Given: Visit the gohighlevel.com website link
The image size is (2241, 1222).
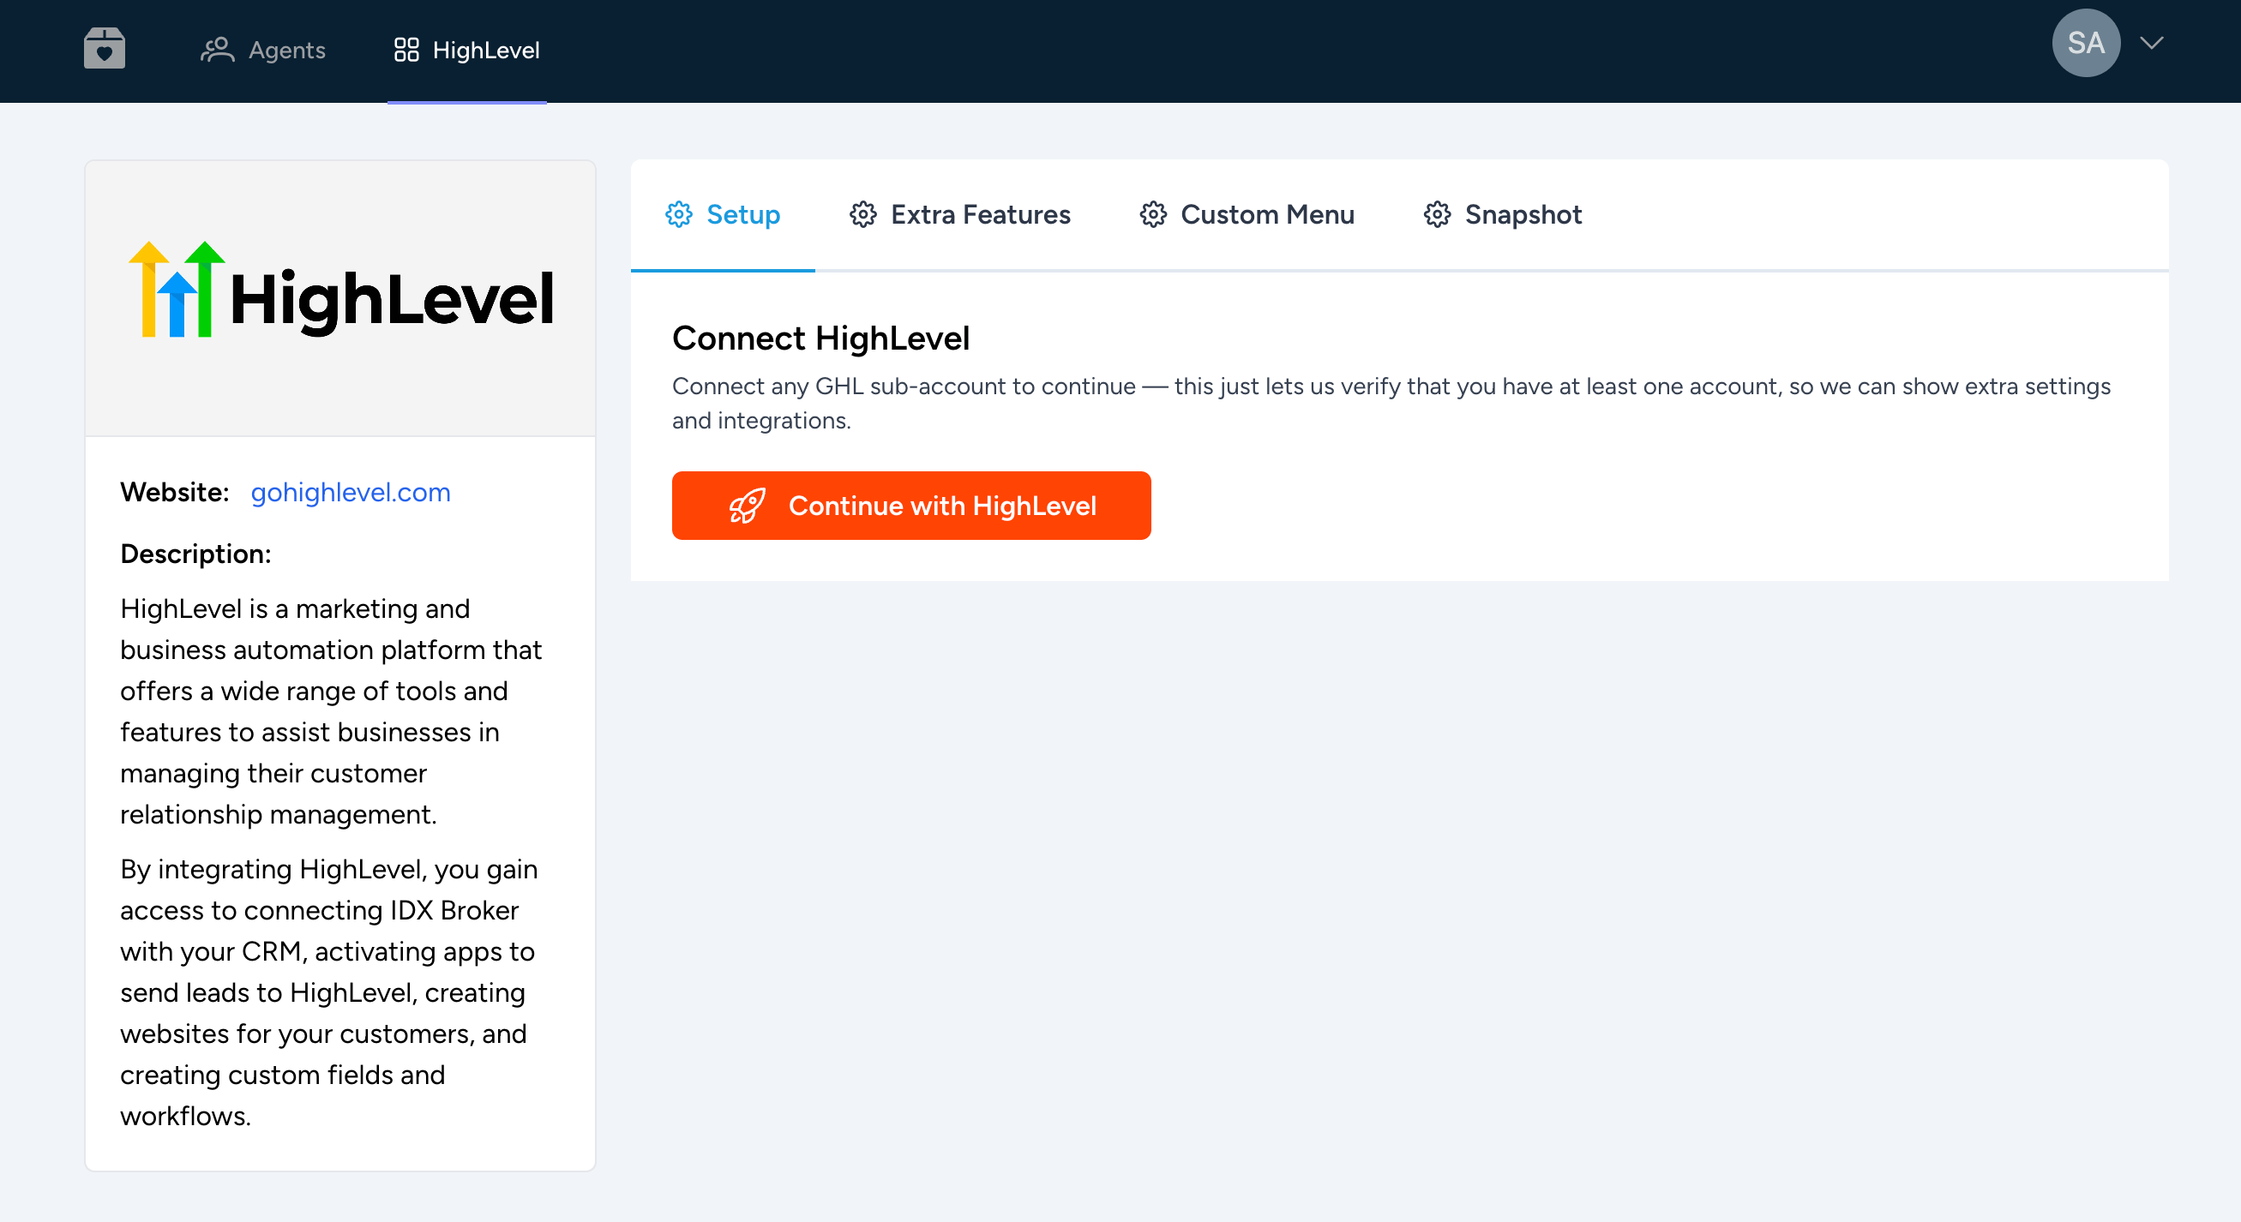Looking at the screenshot, I should click(350, 492).
